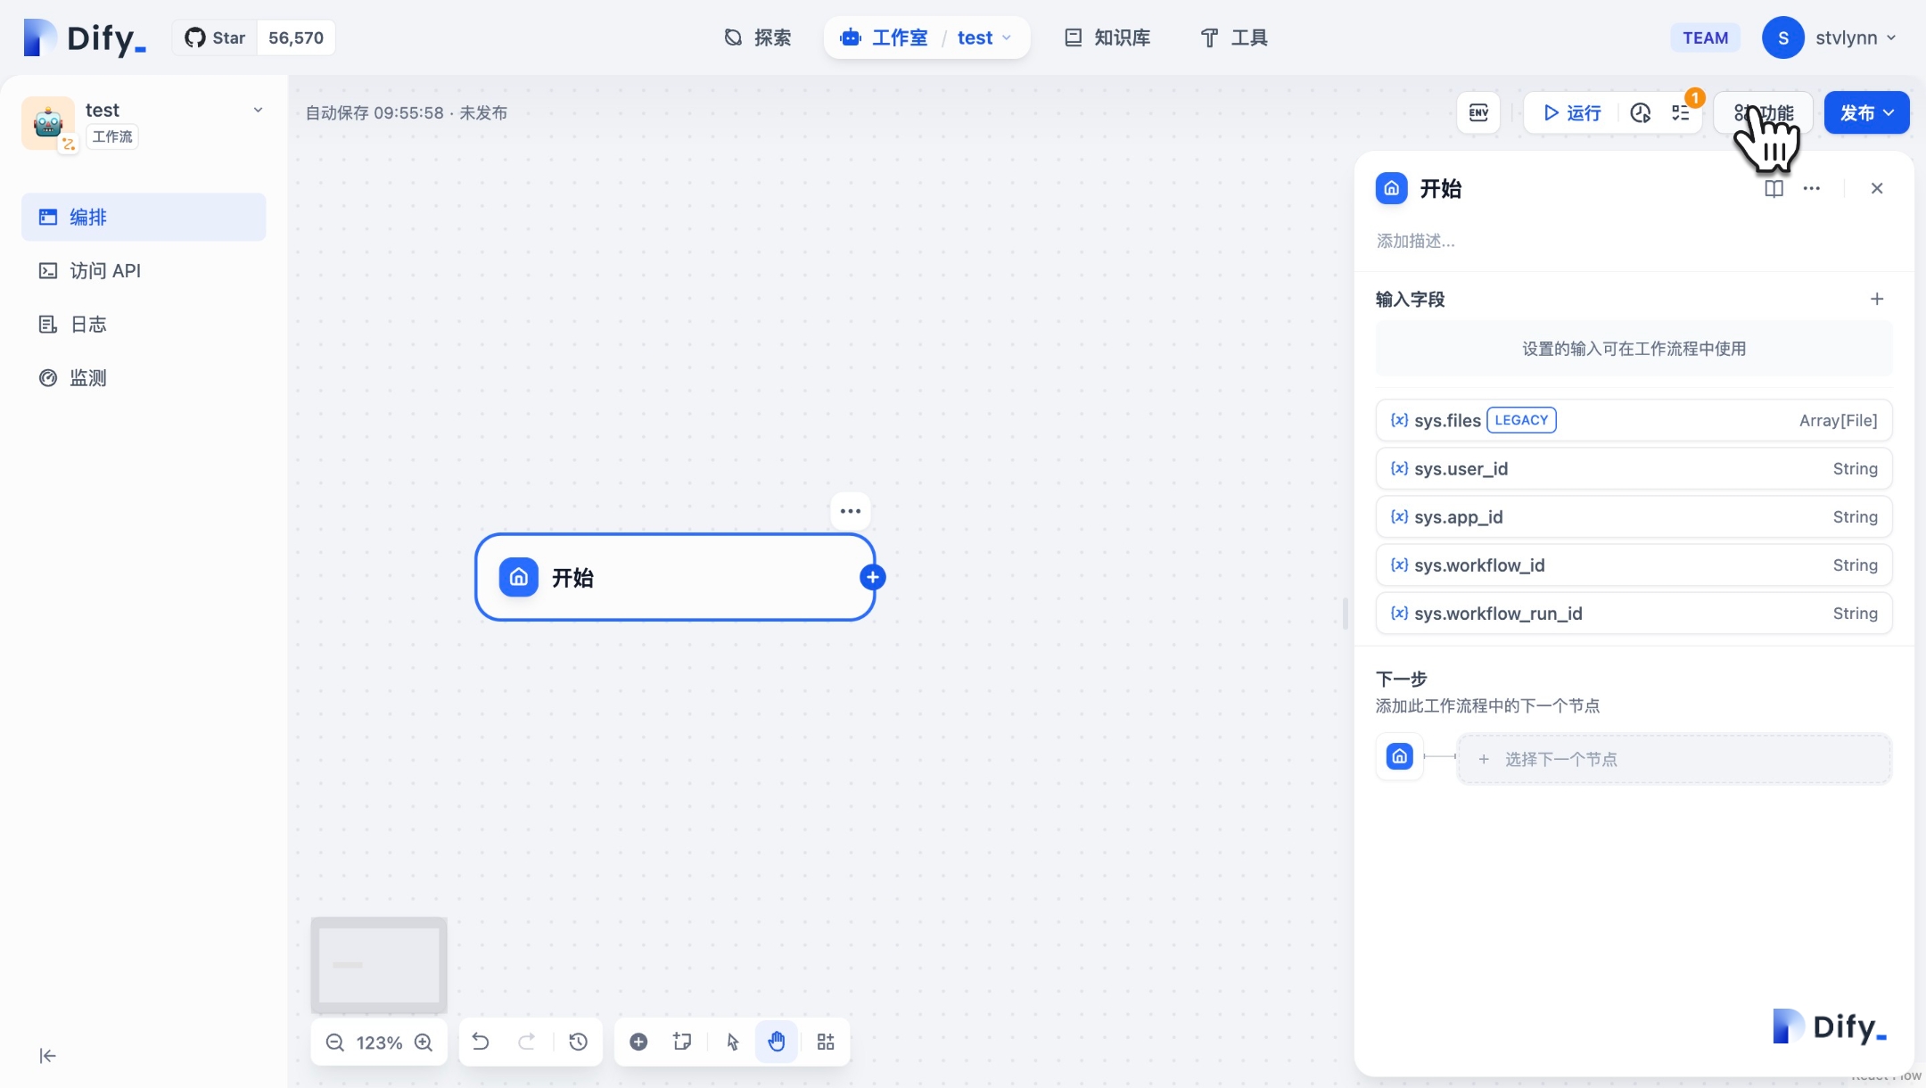Click organize nodes layout icon
The width and height of the screenshot is (1926, 1088).
826,1042
